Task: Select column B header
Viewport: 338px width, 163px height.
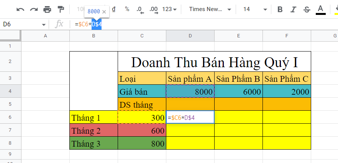Action: click(94, 36)
